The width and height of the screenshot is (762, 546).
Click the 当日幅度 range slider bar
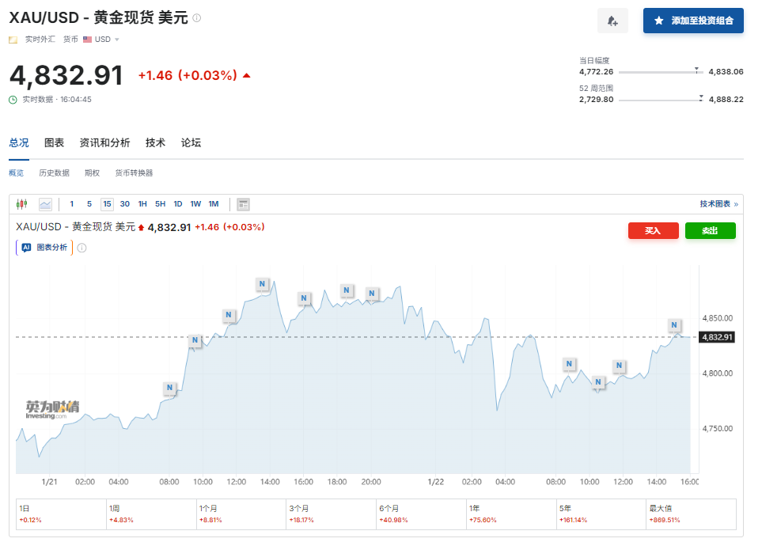pyautogui.click(x=661, y=71)
